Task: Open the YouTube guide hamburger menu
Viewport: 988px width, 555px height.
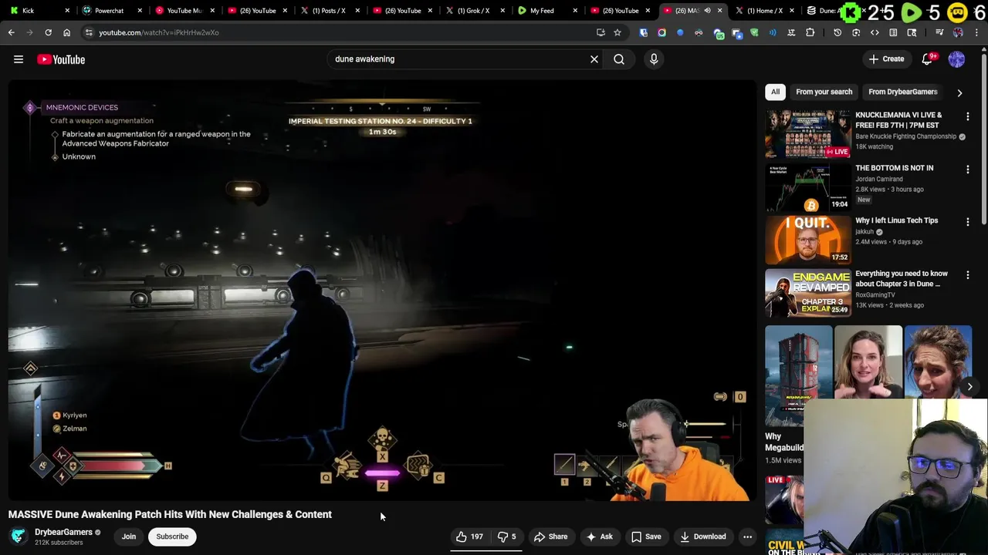Action: click(x=19, y=59)
